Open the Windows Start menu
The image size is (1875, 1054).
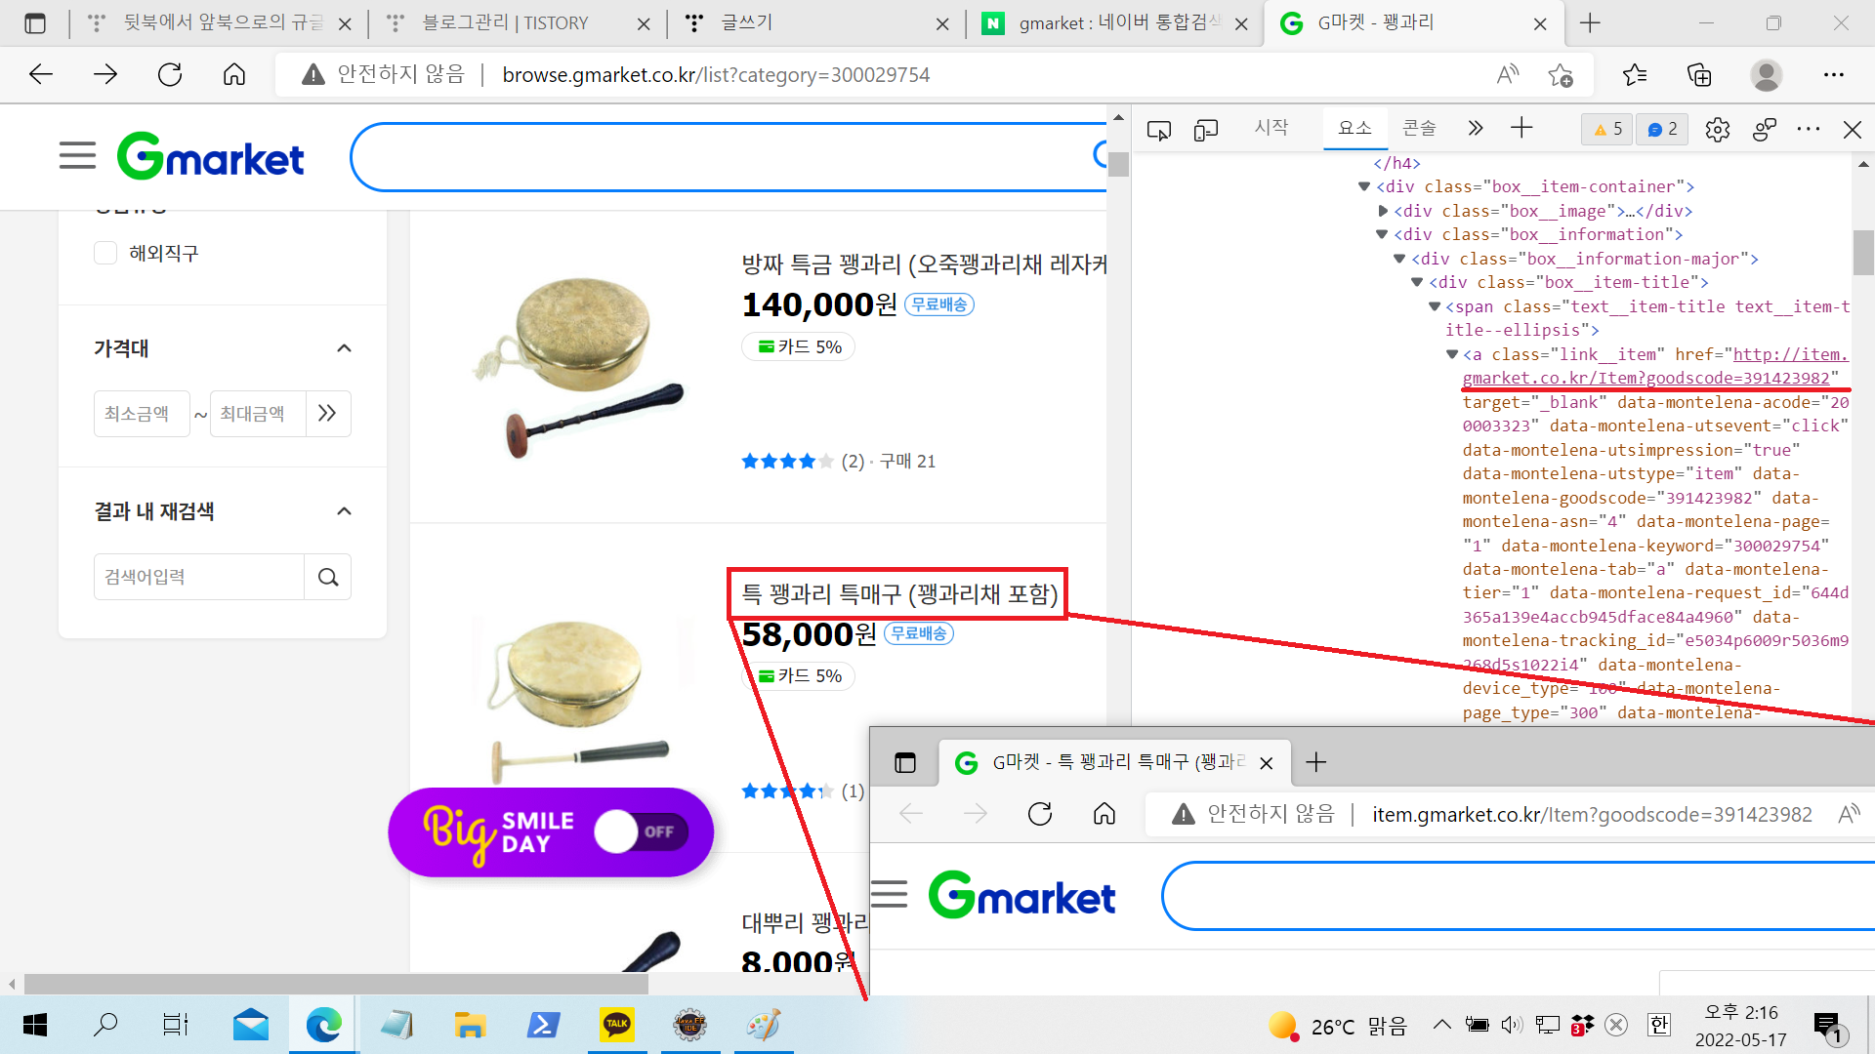coord(35,1025)
